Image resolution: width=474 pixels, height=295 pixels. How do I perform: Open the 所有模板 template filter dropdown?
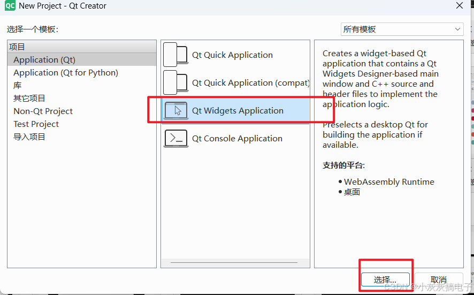click(x=402, y=29)
